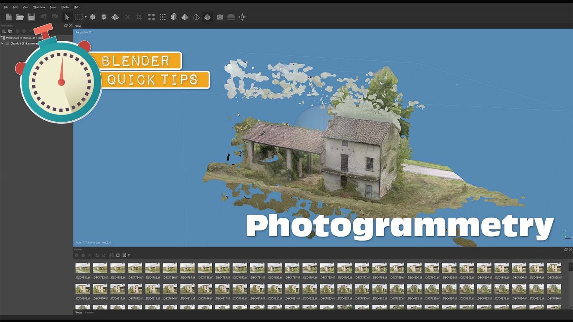Click the Crop Selection icon
Viewport: 573px width, 322px height.
(139, 17)
